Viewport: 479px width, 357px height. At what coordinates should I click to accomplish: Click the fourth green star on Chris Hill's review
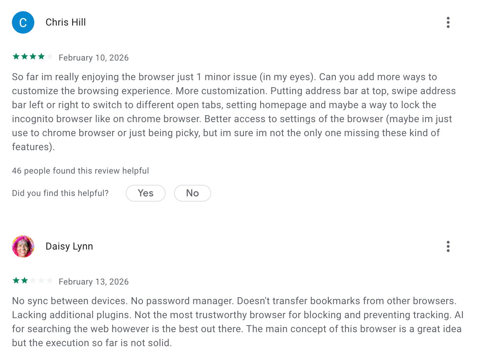[41, 56]
